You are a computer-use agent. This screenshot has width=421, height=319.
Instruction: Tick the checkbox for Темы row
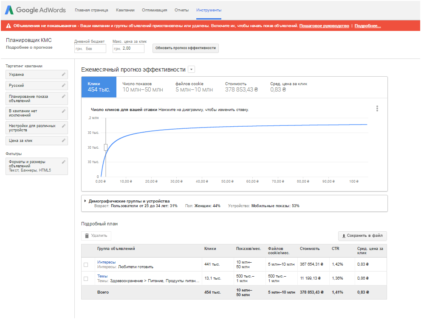click(86, 279)
